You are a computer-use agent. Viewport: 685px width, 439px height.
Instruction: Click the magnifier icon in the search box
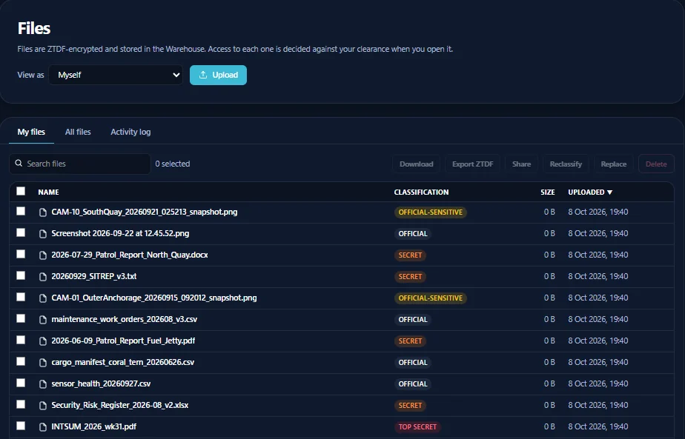coord(19,163)
